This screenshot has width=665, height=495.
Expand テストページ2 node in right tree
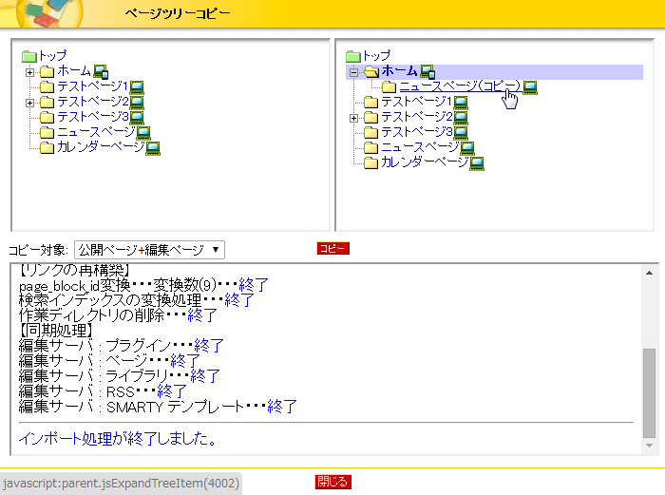pos(353,119)
